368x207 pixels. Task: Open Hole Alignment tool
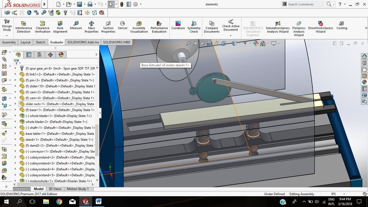click(60, 27)
